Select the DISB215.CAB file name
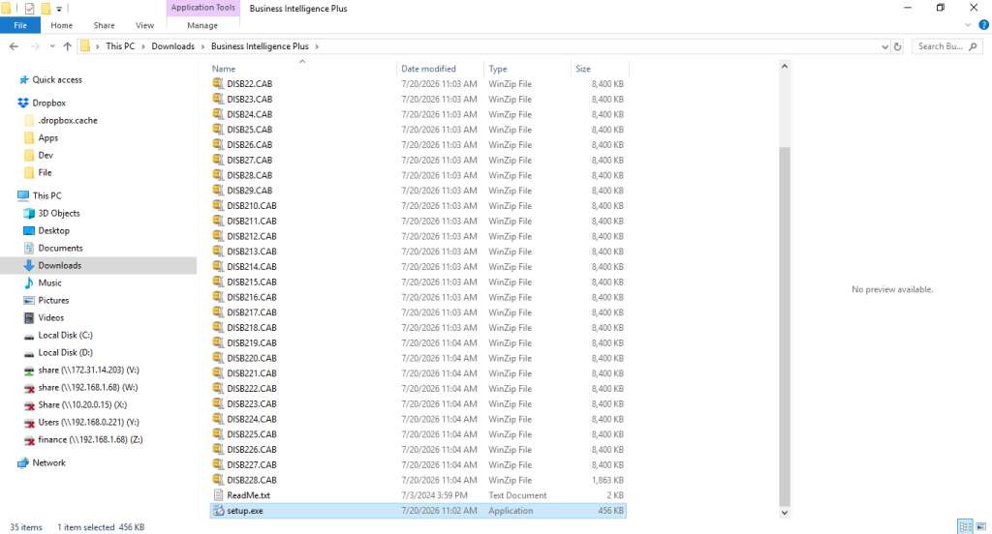This screenshot has width=992, height=534. pyautogui.click(x=252, y=282)
